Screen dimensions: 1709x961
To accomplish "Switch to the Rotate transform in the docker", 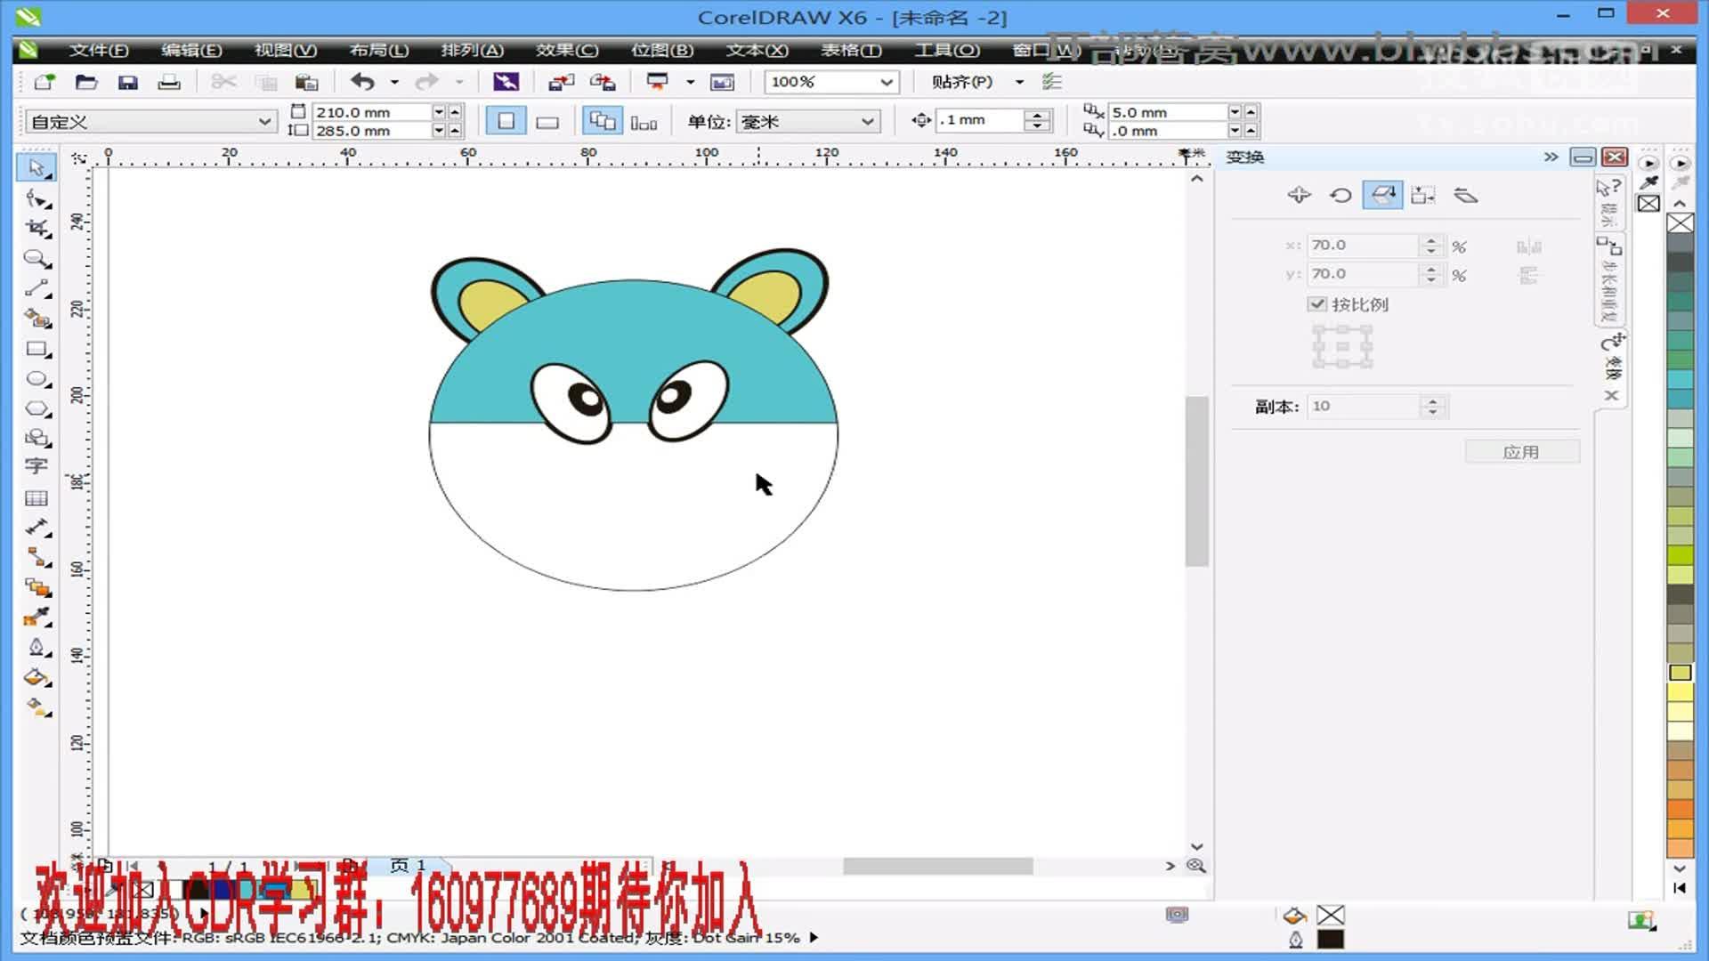I will click(x=1341, y=194).
